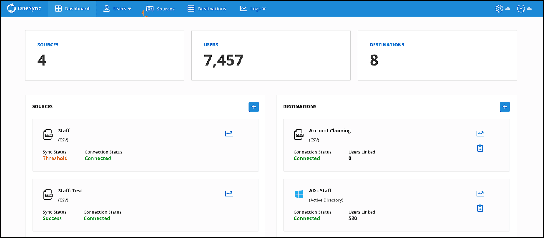Click the Sources ID card icon
The width and height of the screenshot is (544, 238).
tap(150, 8)
